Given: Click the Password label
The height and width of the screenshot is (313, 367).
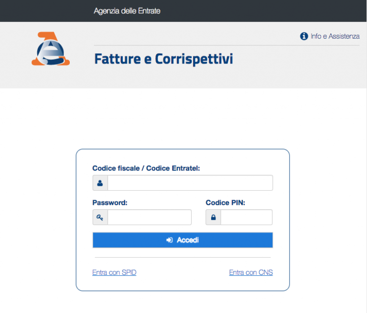Looking at the screenshot, I should (x=110, y=203).
